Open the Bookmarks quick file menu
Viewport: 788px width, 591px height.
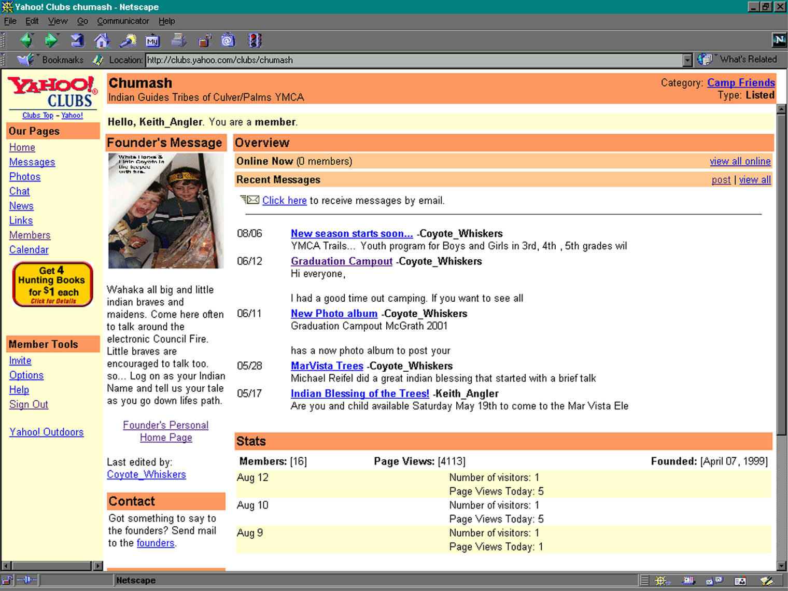pyautogui.click(x=51, y=60)
